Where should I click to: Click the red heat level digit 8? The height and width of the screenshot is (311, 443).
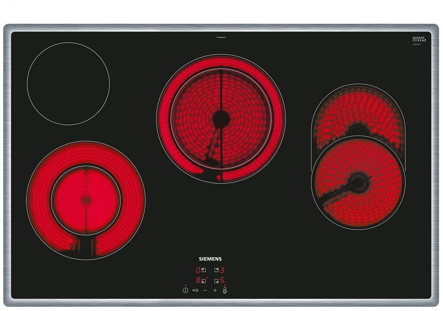pyautogui.click(x=198, y=281)
